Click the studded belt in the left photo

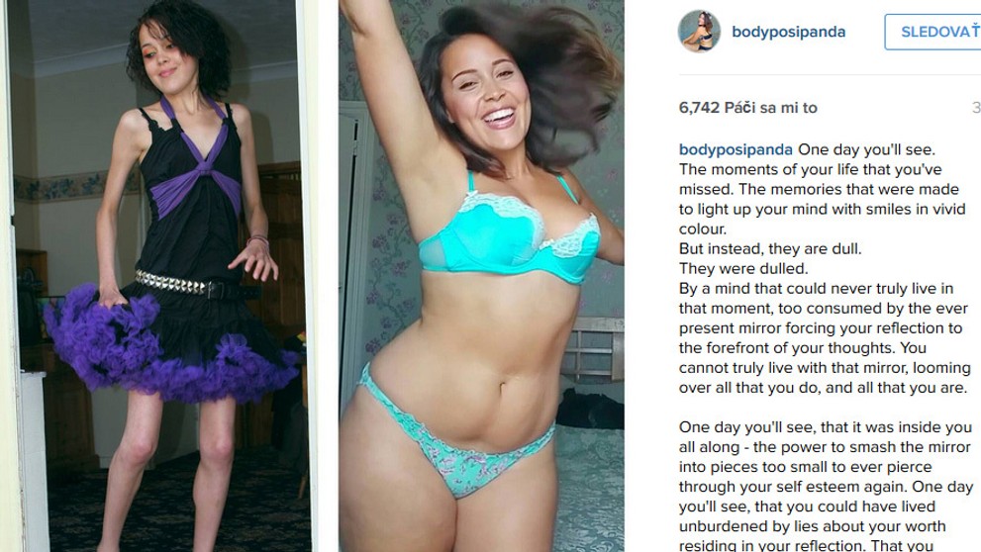196,286
